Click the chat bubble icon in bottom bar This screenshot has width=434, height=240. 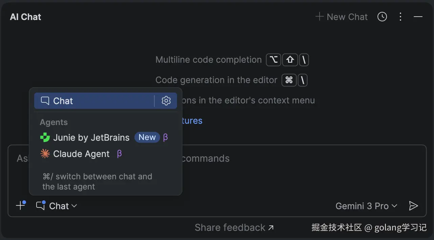point(41,205)
